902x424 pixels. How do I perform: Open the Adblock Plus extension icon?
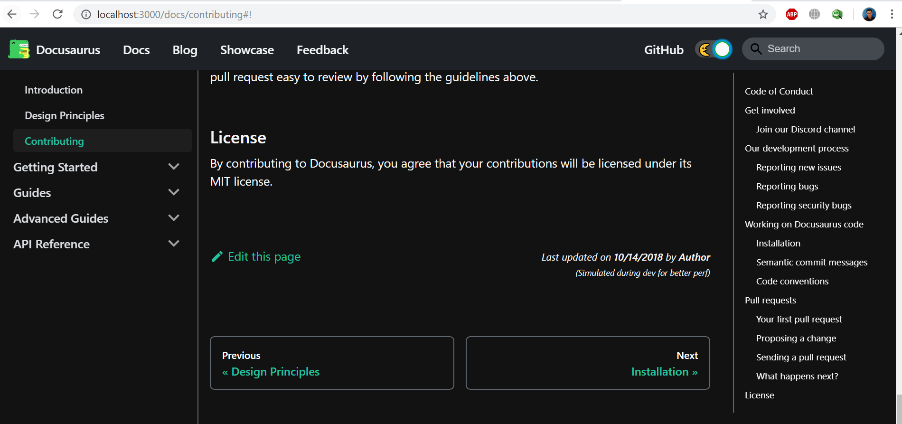pyautogui.click(x=791, y=15)
